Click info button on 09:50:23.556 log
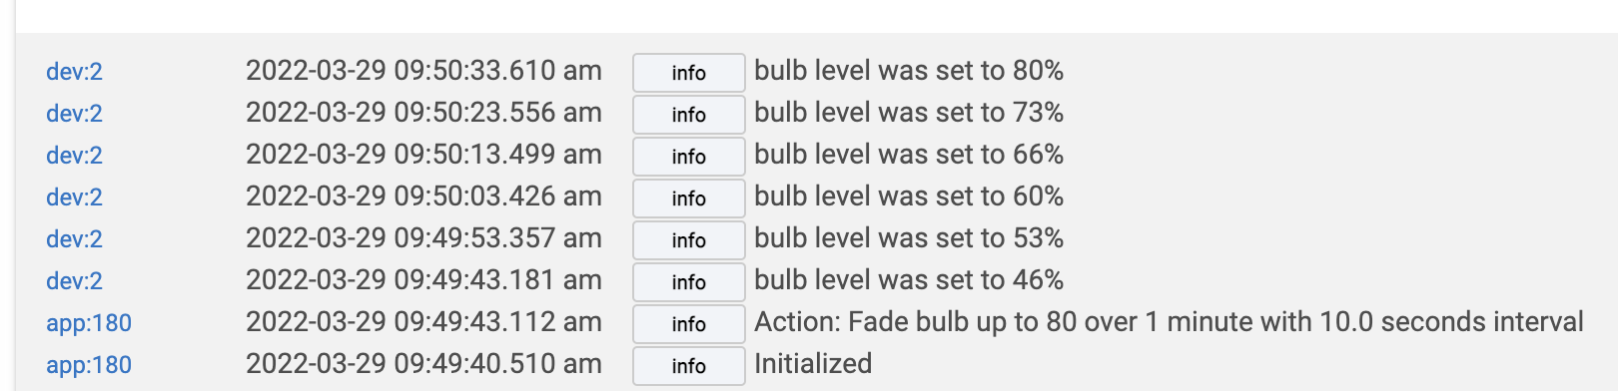Viewport: 1618px width, 391px height. coord(689,115)
